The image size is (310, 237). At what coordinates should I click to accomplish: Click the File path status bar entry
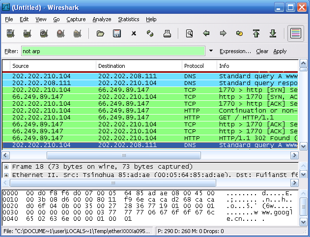click(77, 231)
